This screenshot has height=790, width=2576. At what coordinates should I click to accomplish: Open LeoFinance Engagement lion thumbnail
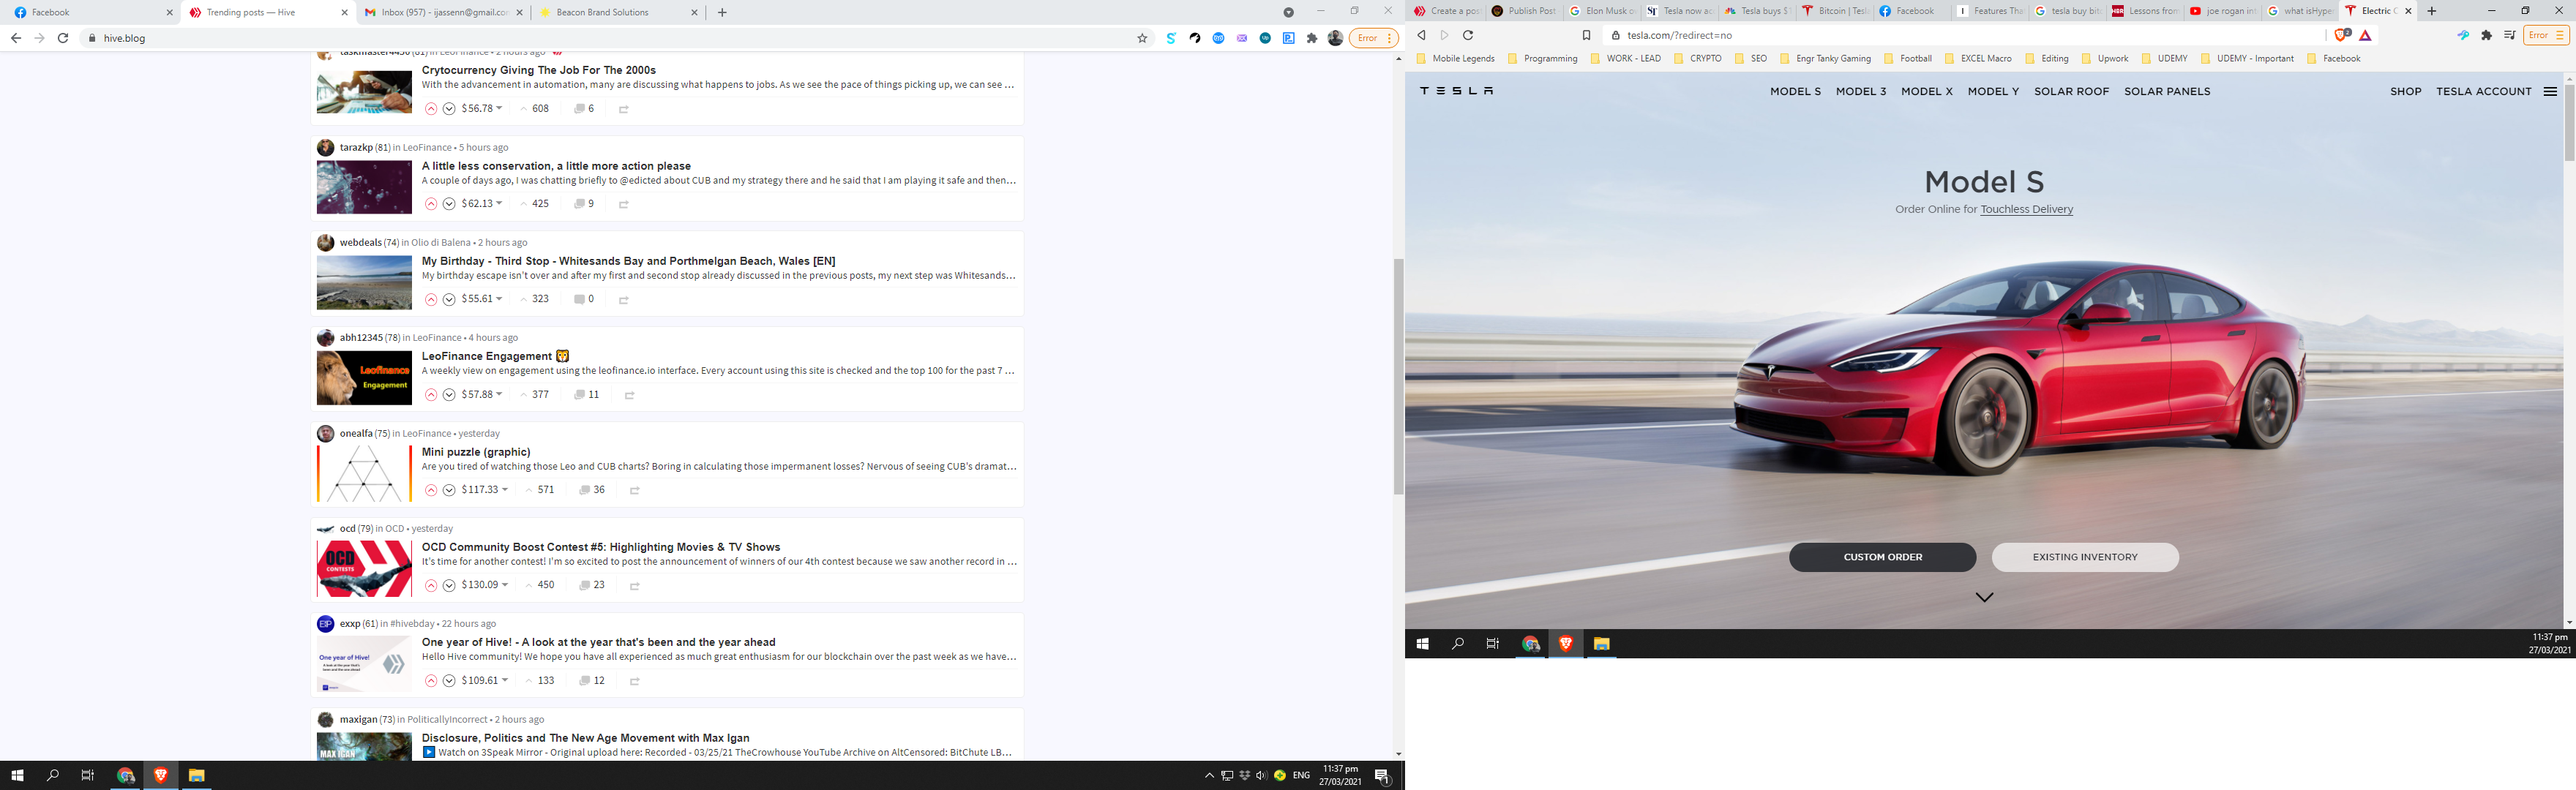click(x=364, y=378)
